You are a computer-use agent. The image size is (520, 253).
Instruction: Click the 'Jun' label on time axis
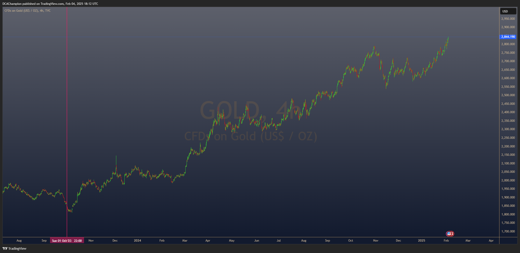[x=257, y=241]
